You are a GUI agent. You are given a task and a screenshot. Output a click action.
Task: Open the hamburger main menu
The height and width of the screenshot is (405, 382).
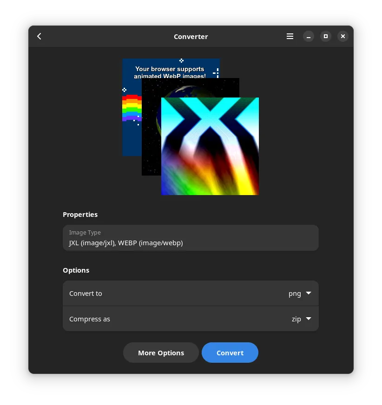290,36
